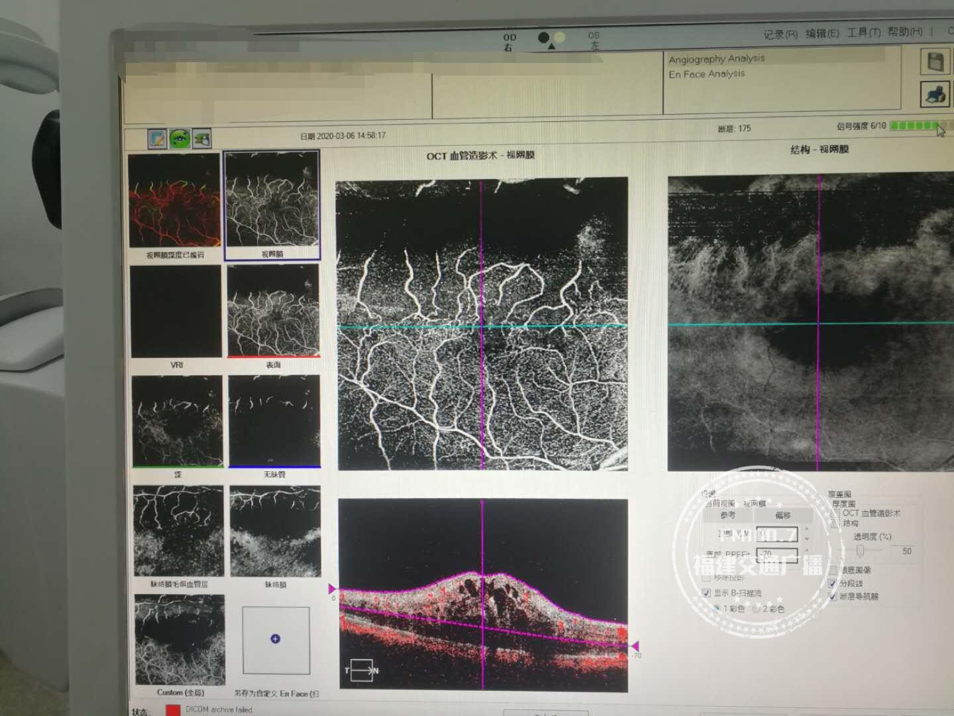The height and width of the screenshot is (716, 954).
Task: Select the 2 彩色 radio button
Action: (x=757, y=609)
